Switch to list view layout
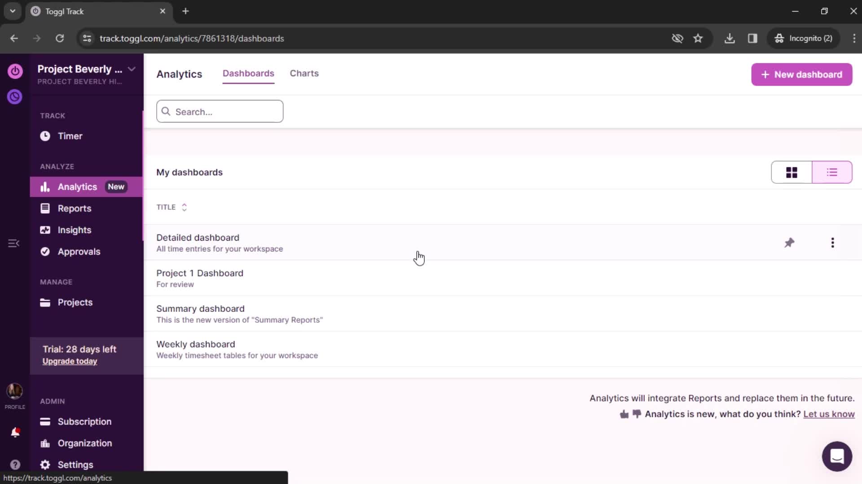This screenshot has width=862, height=484. (832, 172)
